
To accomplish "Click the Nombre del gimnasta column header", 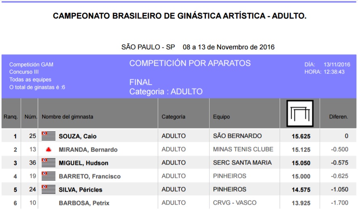I will (x=68, y=117).
